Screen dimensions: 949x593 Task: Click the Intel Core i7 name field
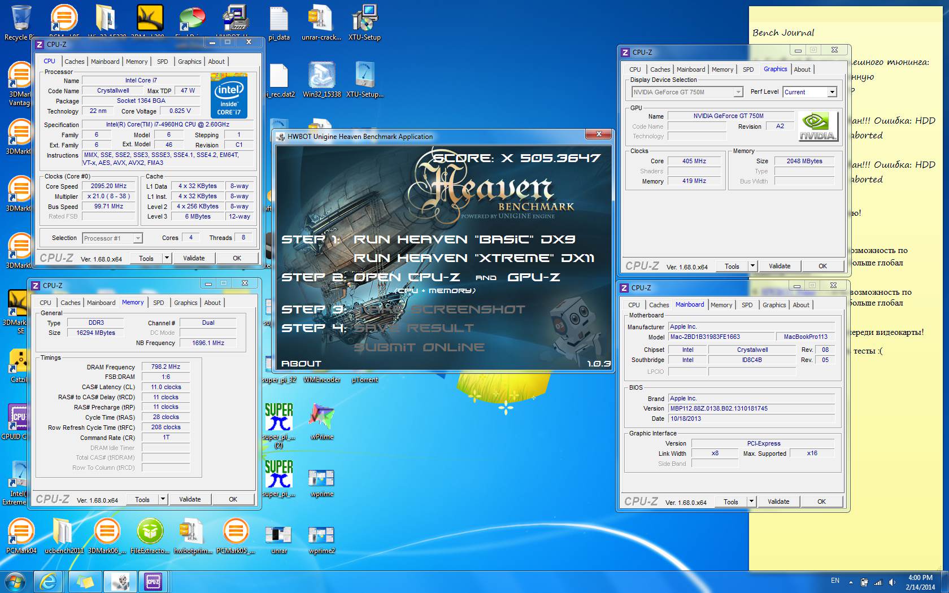click(x=141, y=80)
